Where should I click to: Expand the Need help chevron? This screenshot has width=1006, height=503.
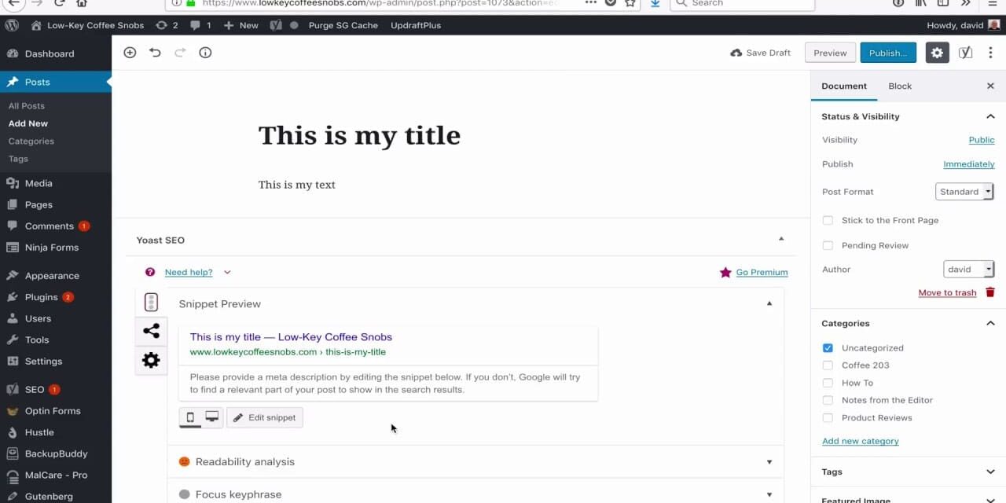227,272
